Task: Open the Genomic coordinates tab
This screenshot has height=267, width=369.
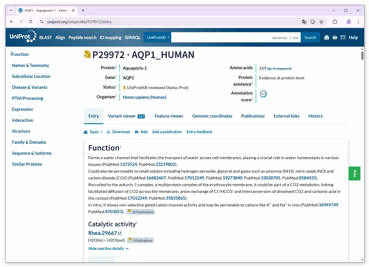Action: pyautogui.click(x=212, y=116)
